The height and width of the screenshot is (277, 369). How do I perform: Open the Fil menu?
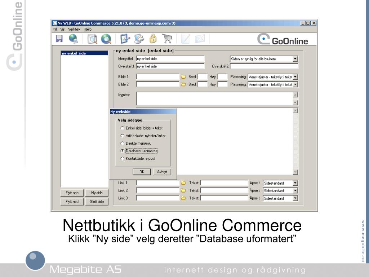[55, 30]
